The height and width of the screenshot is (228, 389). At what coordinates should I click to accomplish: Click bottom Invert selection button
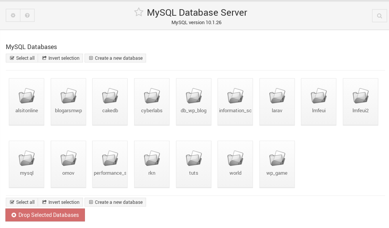60,202
